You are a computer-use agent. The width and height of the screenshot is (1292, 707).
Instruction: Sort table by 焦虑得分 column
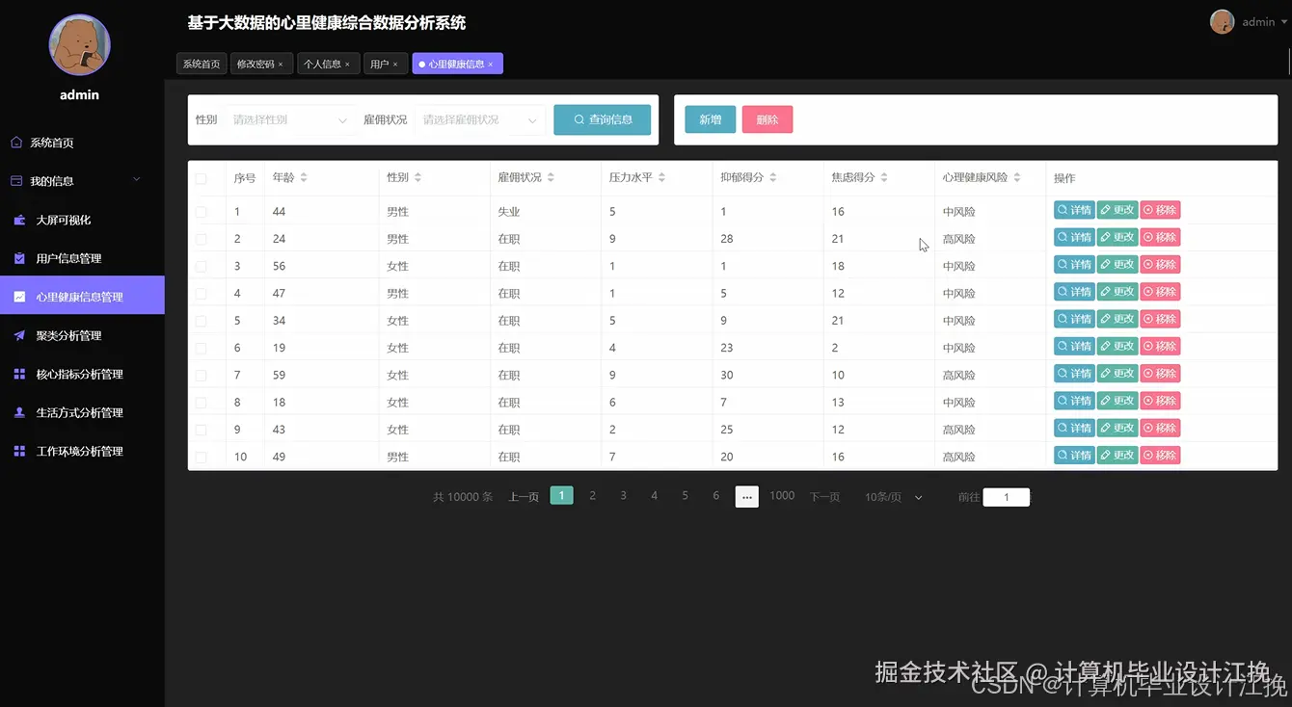coord(884,178)
